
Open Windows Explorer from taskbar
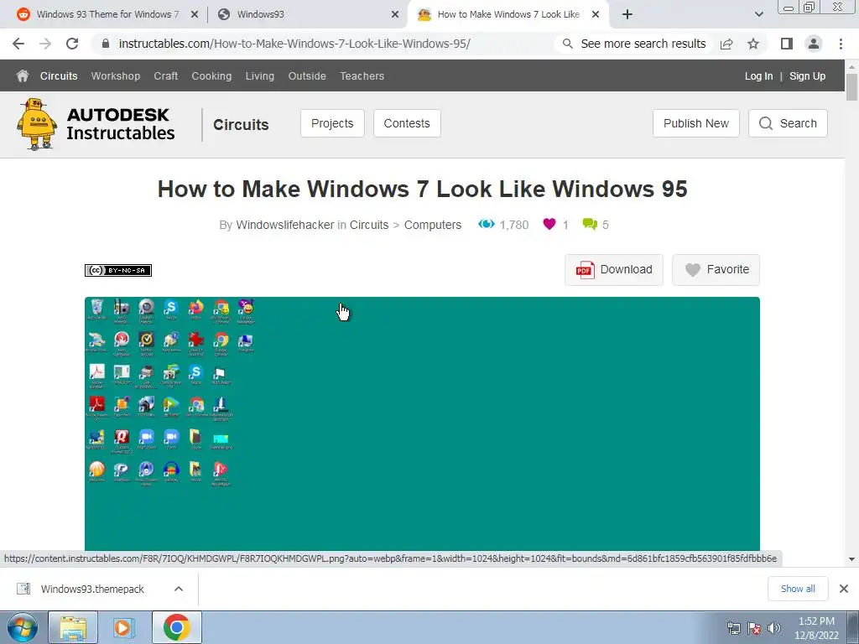click(x=73, y=627)
